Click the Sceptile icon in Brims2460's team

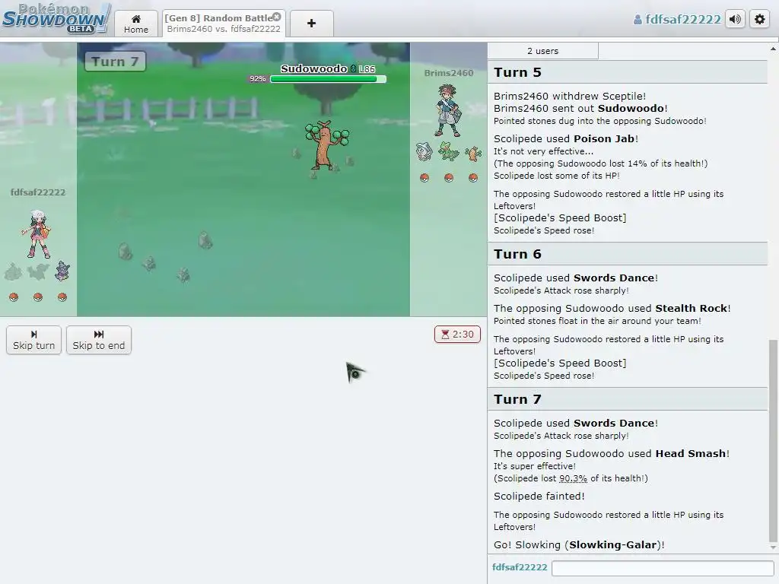[x=448, y=151]
